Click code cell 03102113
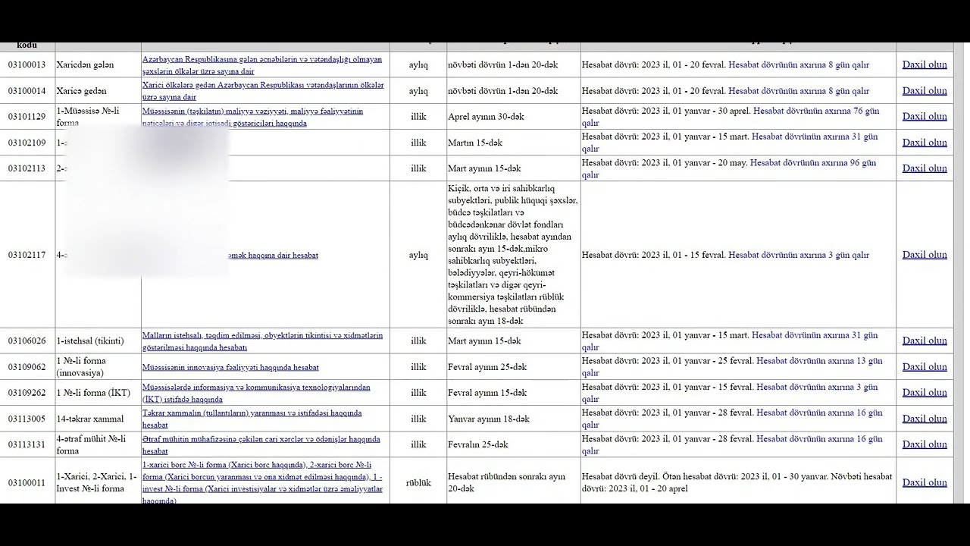The width and height of the screenshot is (970, 546). (27, 168)
